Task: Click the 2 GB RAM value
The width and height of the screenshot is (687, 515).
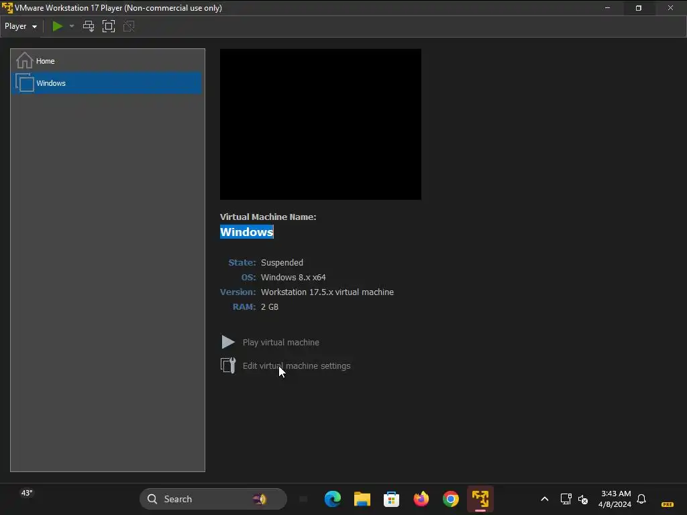Action: coord(270,307)
